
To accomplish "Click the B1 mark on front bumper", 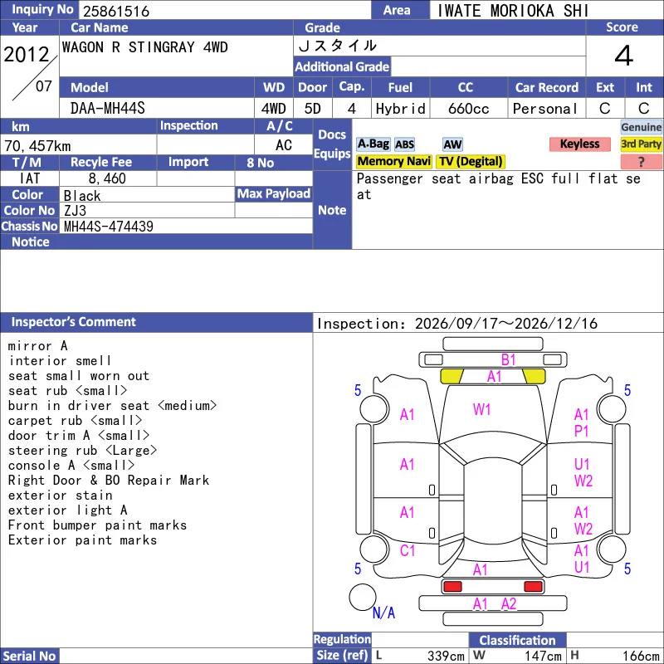I will [x=508, y=360].
